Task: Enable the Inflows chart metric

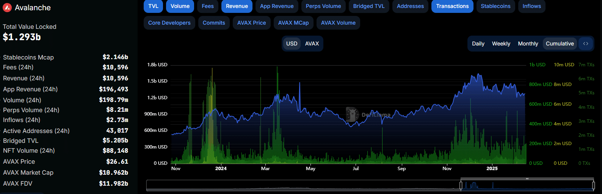Action: pyautogui.click(x=532, y=6)
